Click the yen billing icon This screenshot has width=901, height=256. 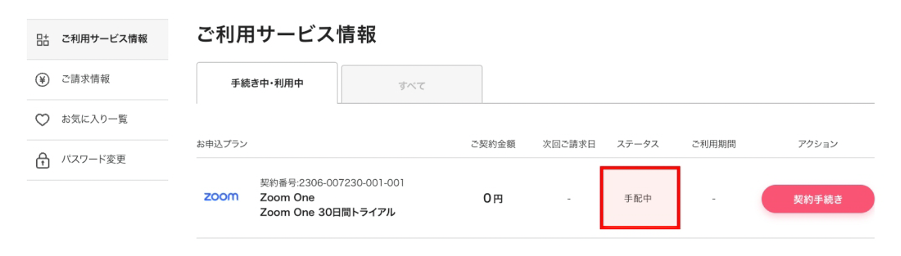pyautogui.click(x=42, y=79)
